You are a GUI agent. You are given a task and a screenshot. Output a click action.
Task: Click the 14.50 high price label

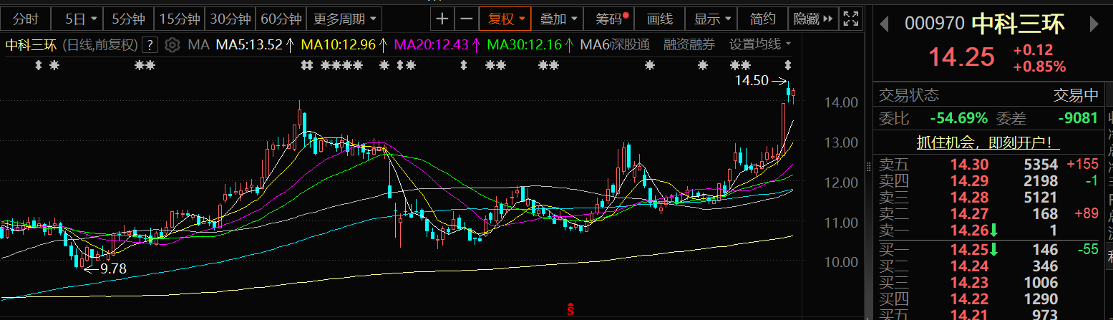752,81
